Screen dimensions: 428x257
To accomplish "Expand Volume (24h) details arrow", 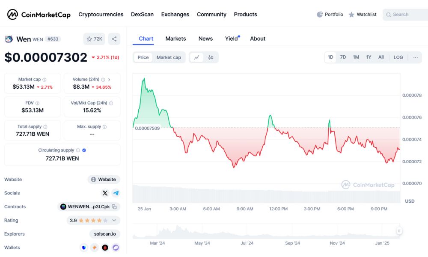I will (x=109, y=80).
